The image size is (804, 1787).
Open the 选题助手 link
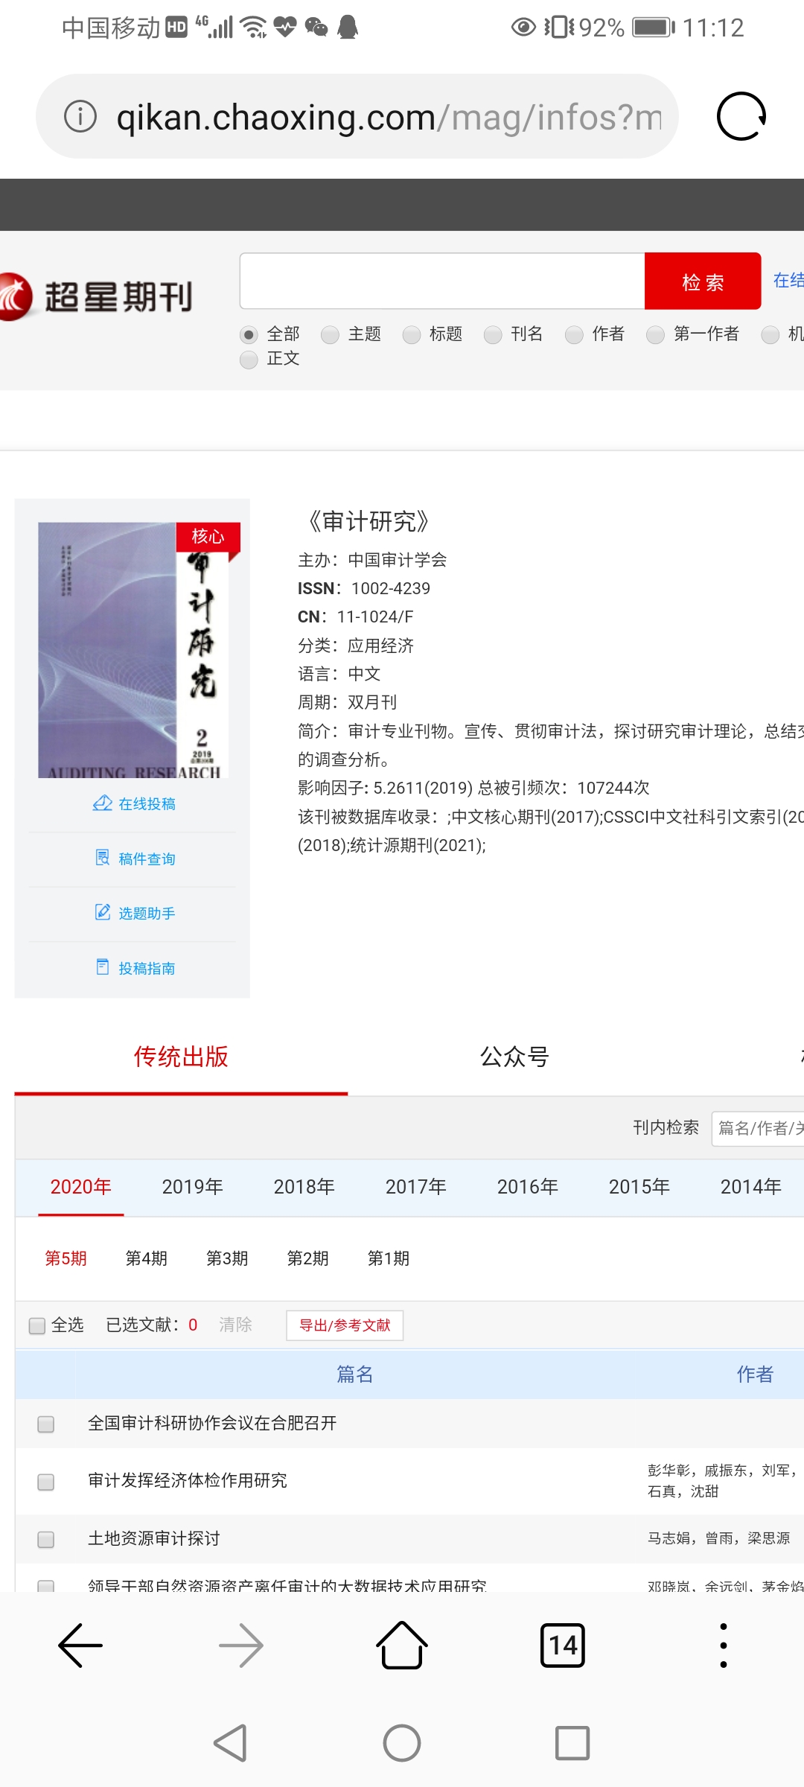147,913
